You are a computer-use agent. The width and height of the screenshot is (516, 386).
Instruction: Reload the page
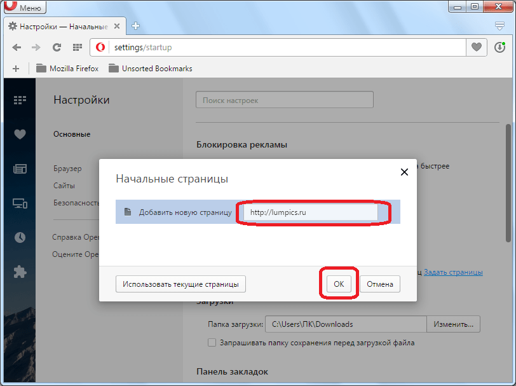click(x=57, y=48)
